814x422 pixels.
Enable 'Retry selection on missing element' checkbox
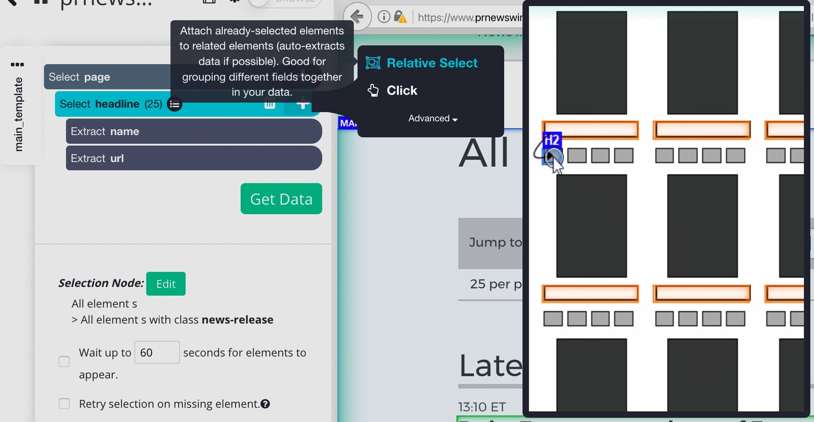64,404
